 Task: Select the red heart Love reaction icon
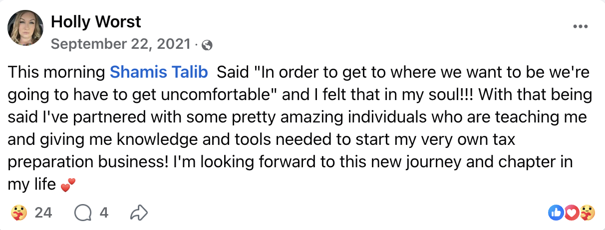coord(572,213)
